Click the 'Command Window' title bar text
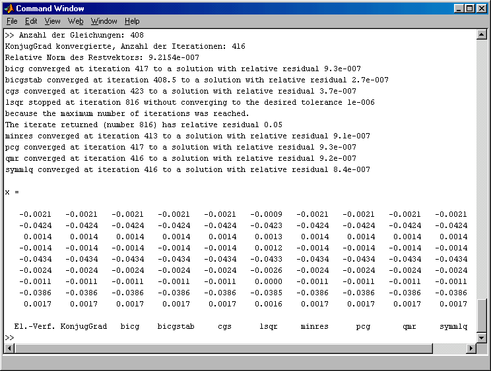 click(50, 9)
